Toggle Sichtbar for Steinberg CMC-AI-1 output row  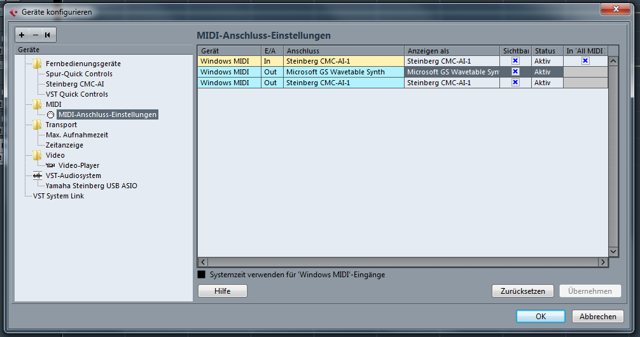(515, 83)
